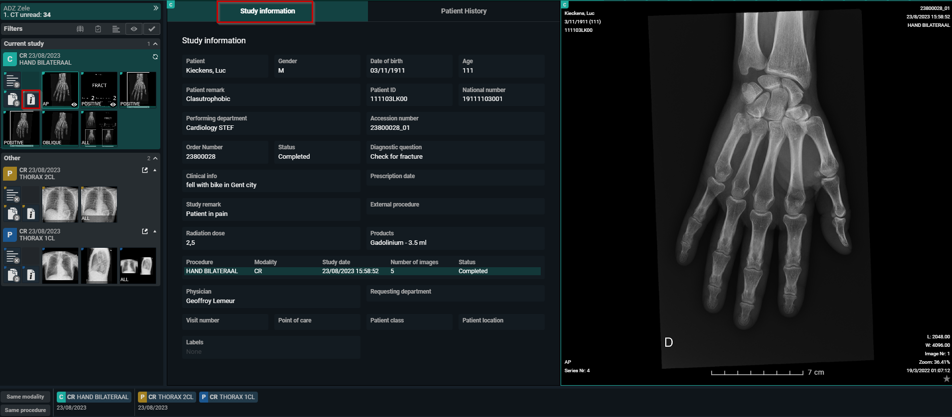Screen dimensions: 952x417
Task: Click the clipboard filter icon in Filters bar
Action: 98,29
